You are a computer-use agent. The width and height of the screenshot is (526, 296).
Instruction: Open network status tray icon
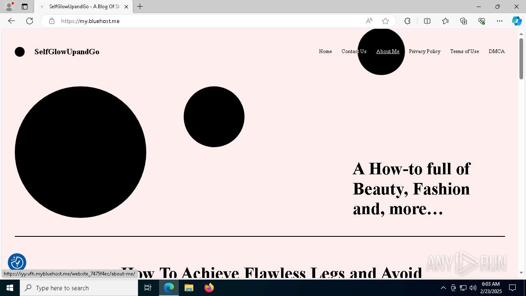[463, 288]
